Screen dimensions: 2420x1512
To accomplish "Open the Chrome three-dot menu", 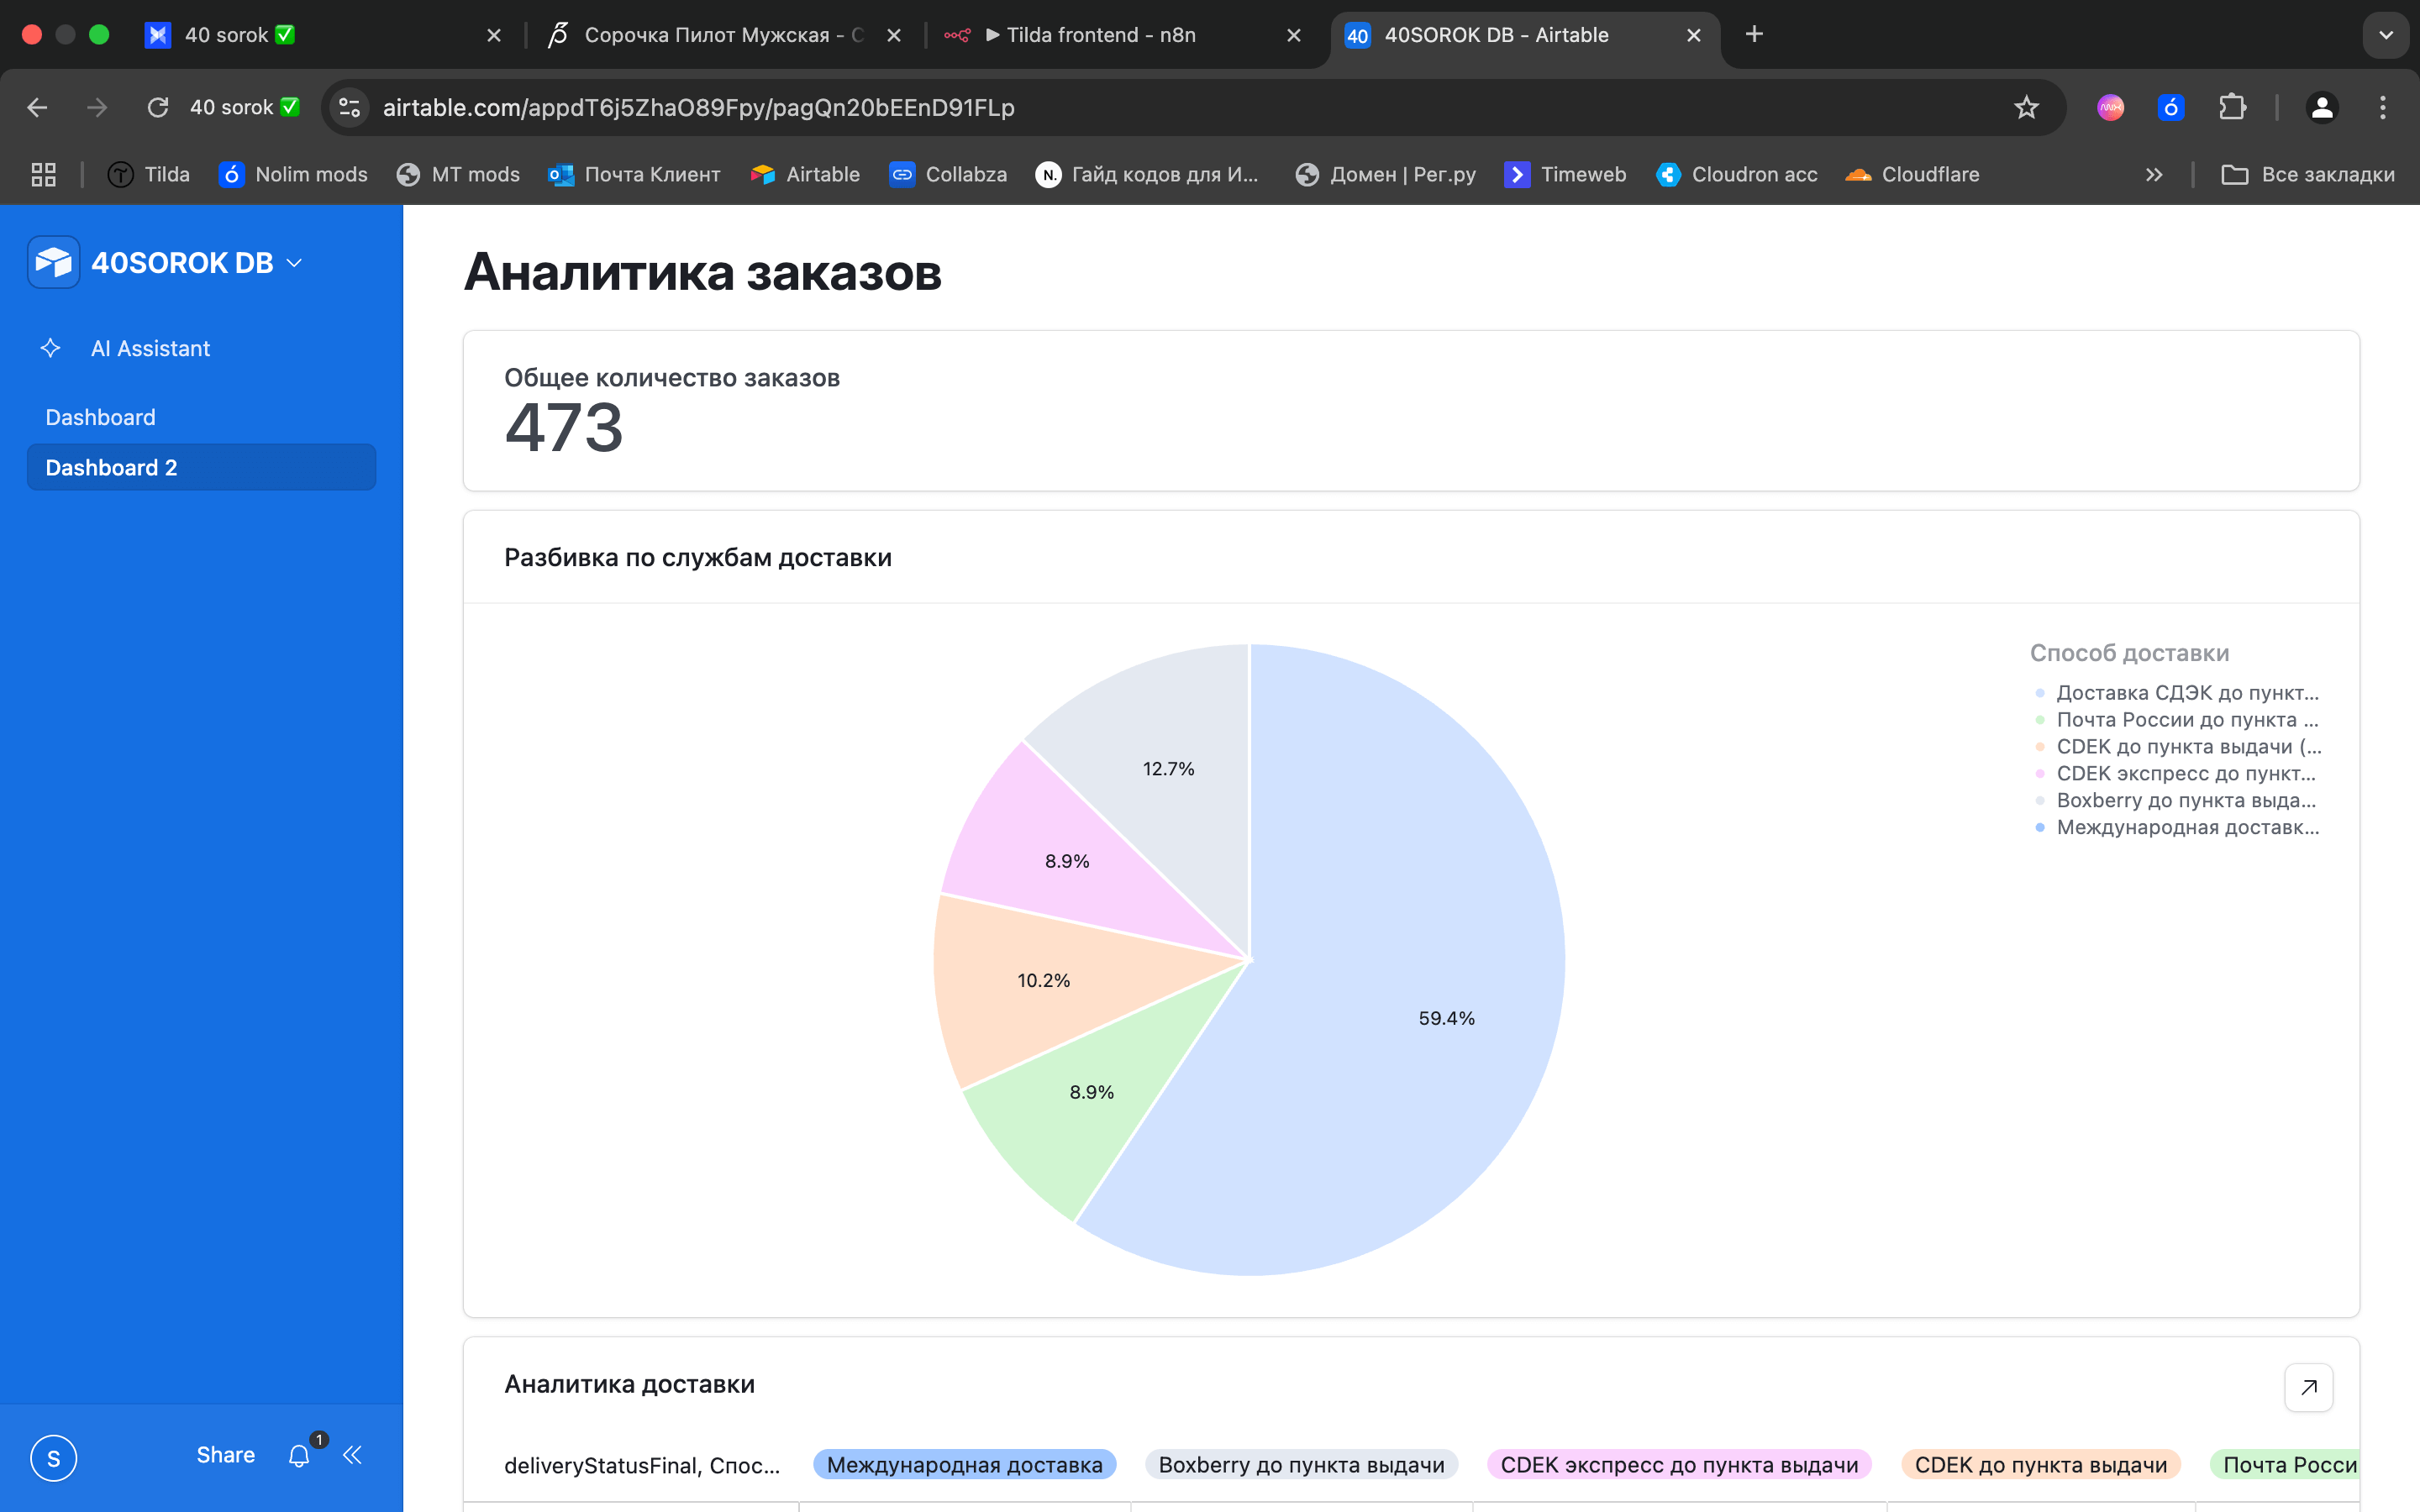I will click(2383, 107).
